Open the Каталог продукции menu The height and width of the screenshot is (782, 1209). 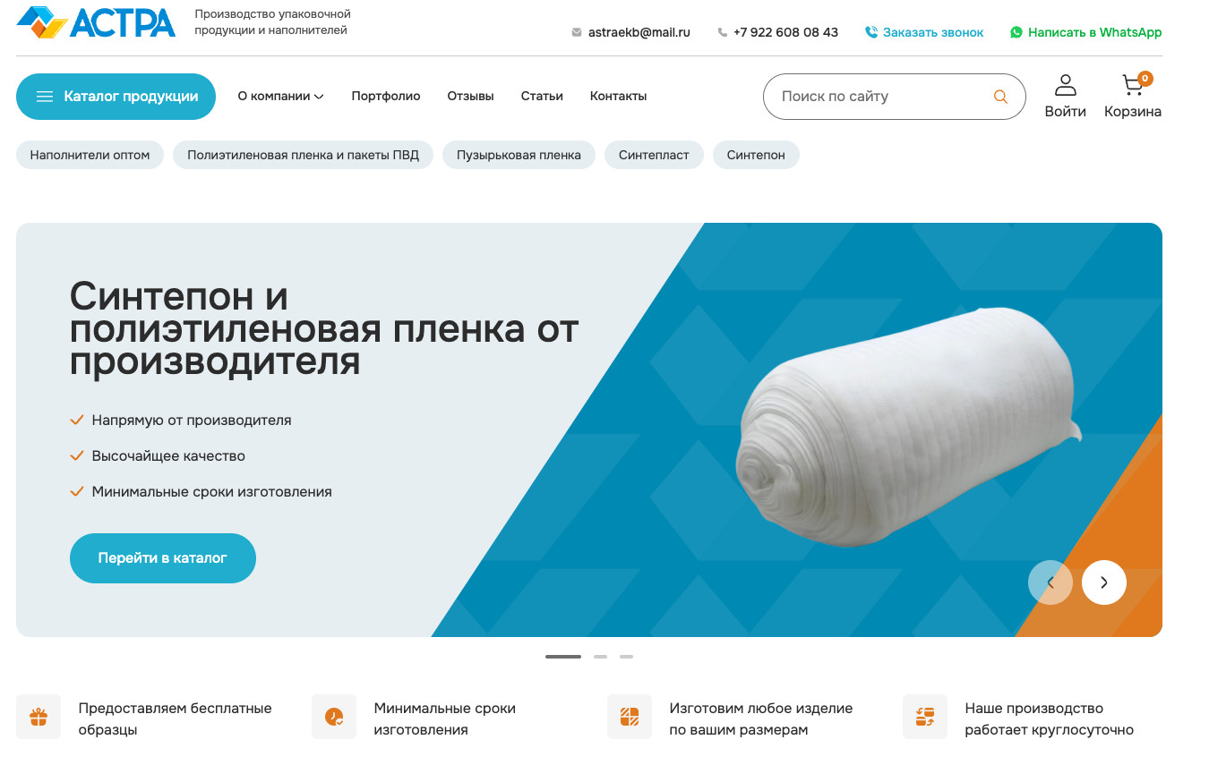[x=116, y=97]
